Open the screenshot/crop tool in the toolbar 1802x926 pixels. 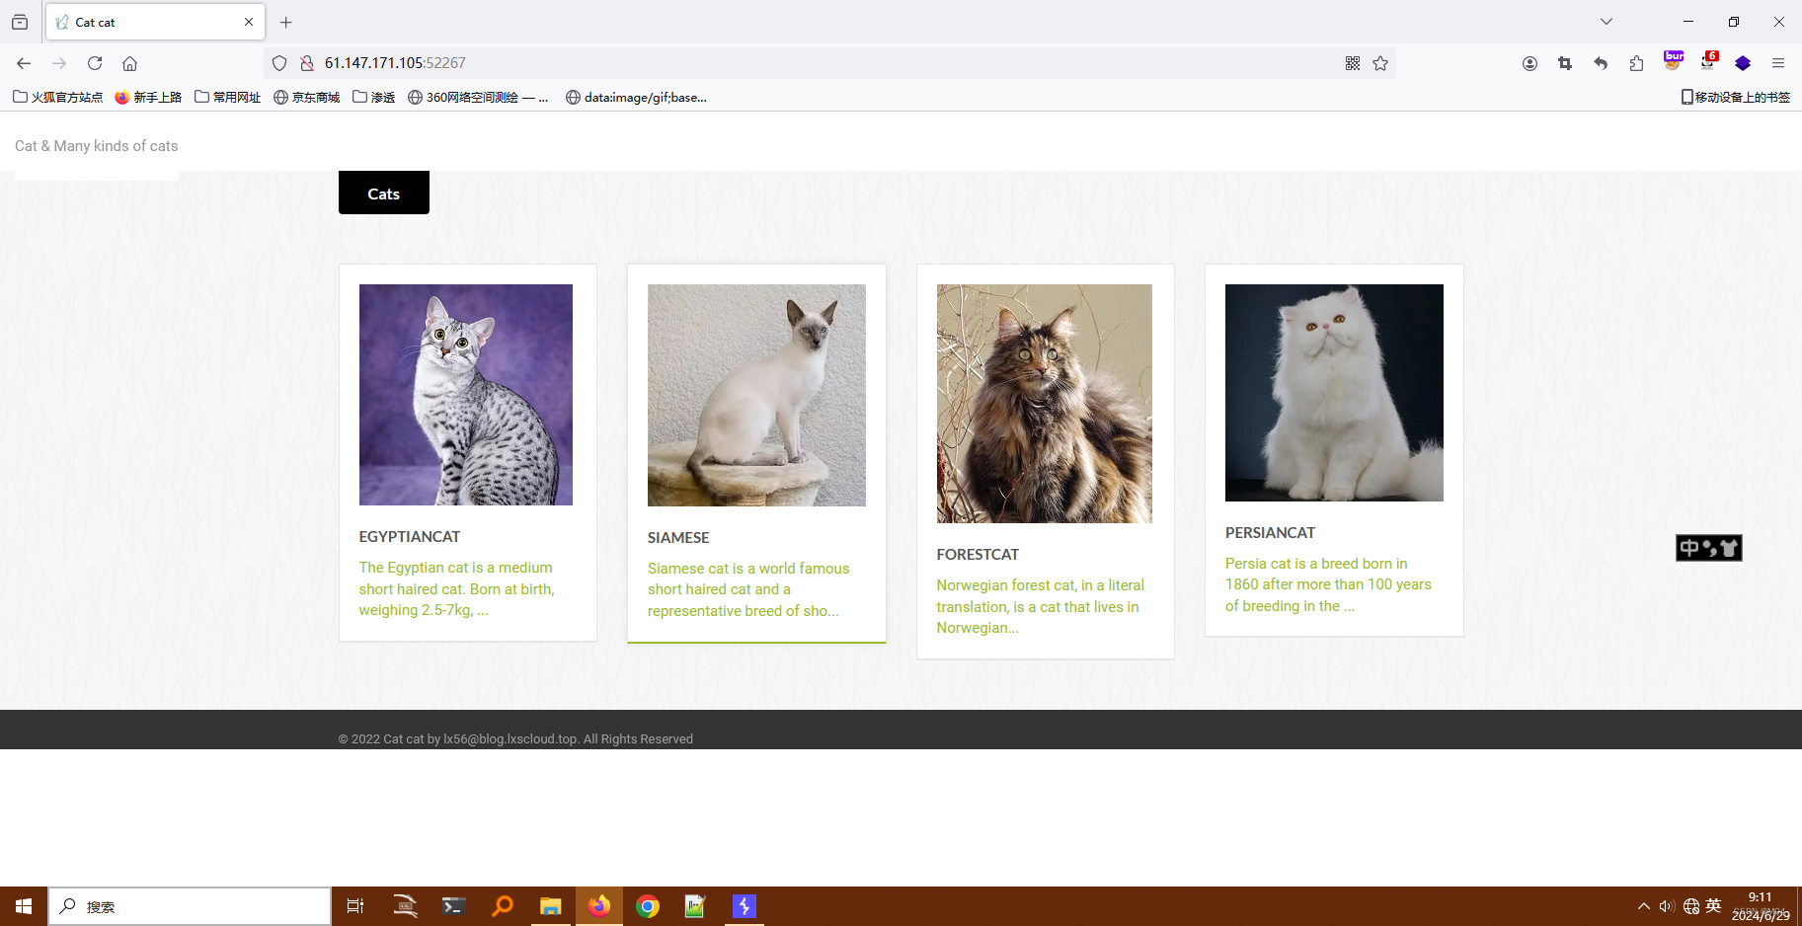(1564, 63)
